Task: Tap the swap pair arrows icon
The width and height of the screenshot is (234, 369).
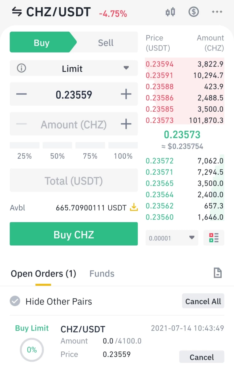Action: 17,12
